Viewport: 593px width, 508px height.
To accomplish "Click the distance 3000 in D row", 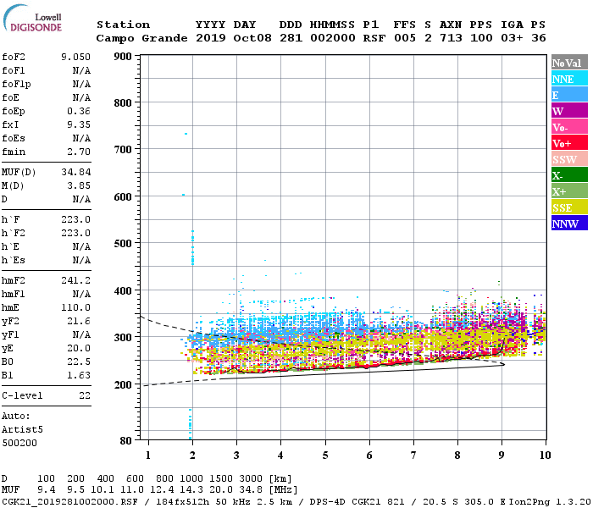I will 251,479.
